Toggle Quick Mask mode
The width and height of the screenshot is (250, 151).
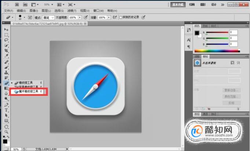point(6,149)
